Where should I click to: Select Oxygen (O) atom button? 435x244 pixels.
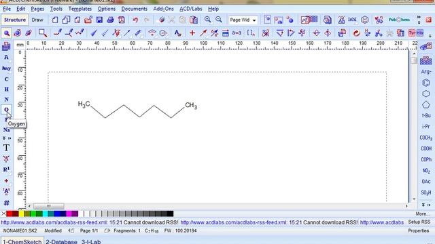6,110
